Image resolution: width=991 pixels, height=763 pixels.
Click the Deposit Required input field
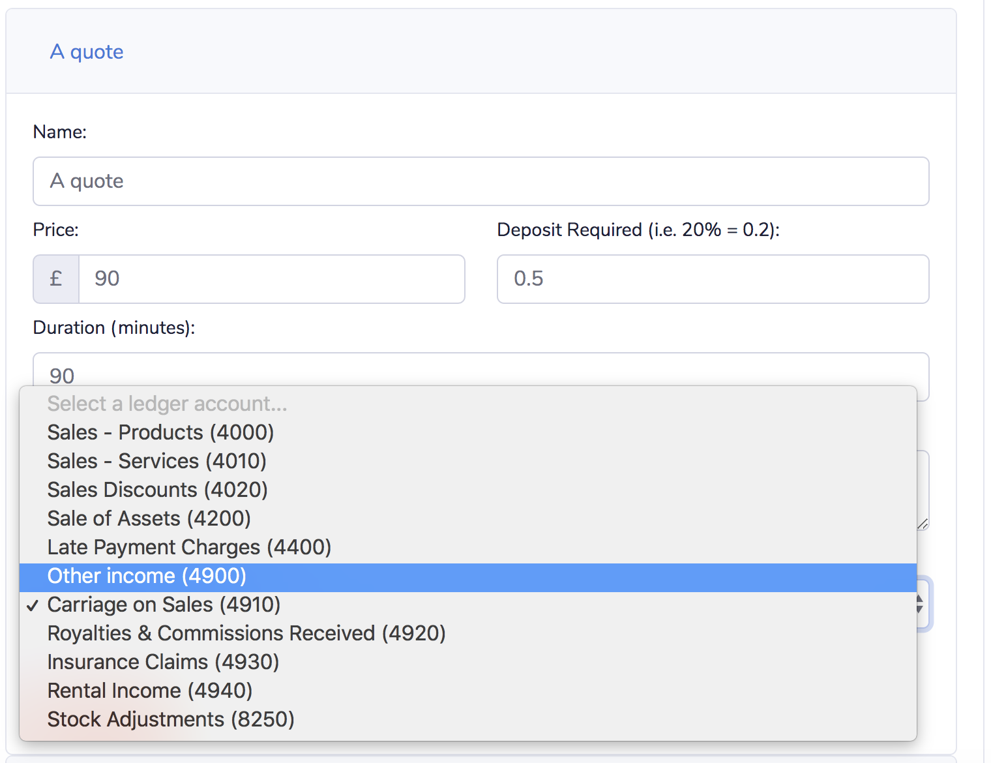tap(713, 279)
